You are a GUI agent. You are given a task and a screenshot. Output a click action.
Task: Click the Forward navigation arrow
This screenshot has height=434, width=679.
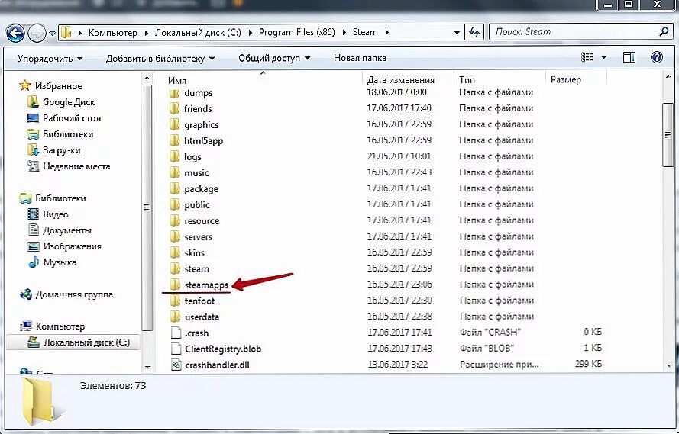(37, 34)
